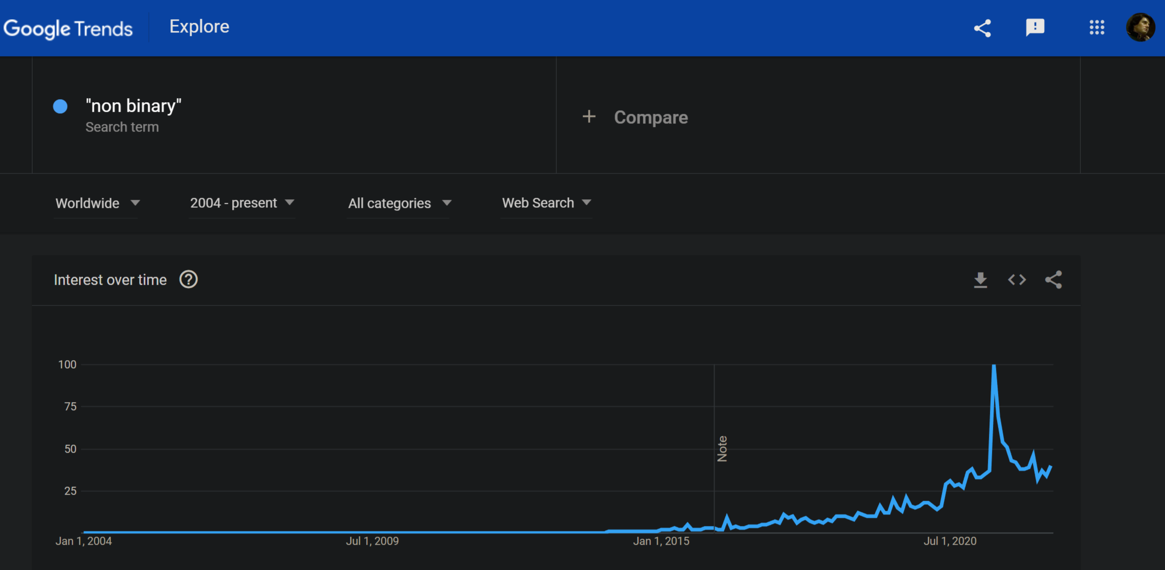Open the embed code icon
Image resolution: width=1165 pixels, height=570 pixels.
point(1017,280)
